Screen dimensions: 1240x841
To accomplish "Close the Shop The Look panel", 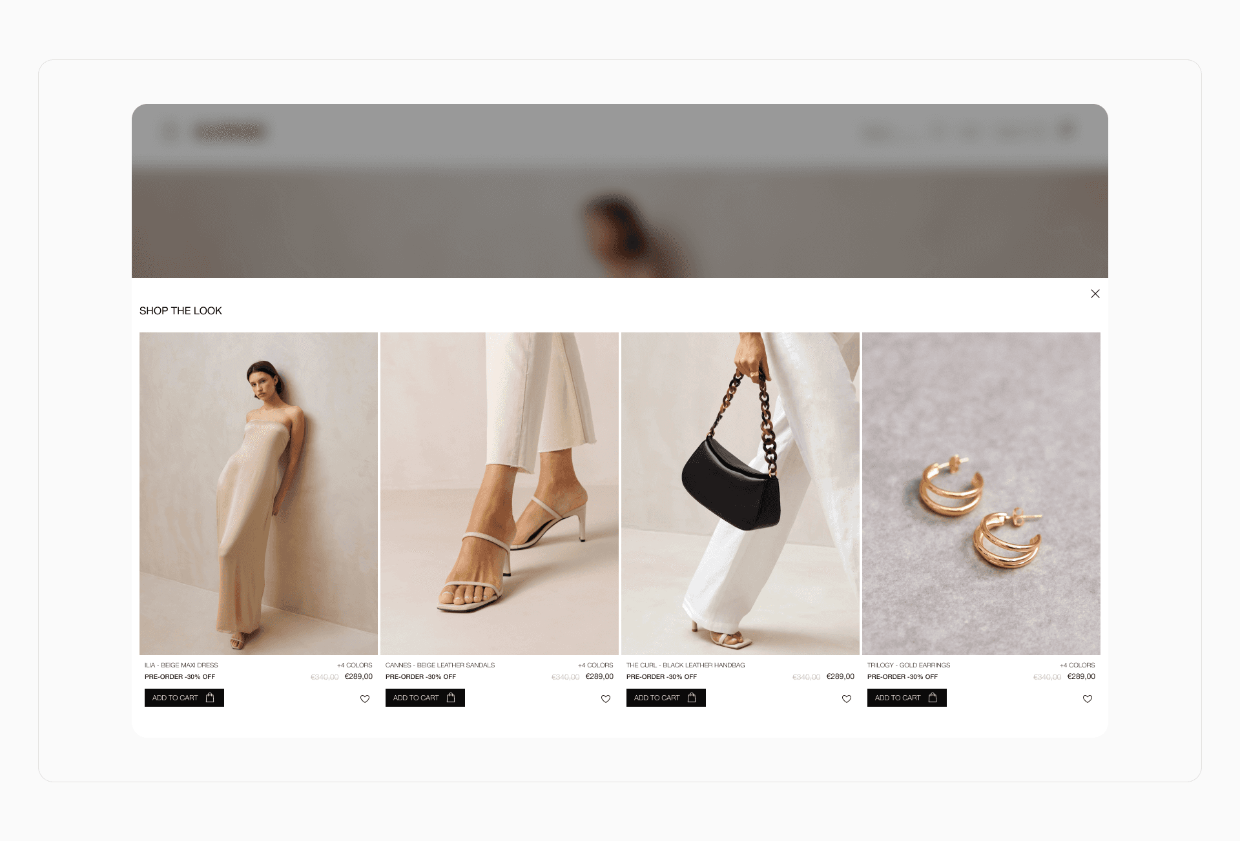I will 1095,294.
